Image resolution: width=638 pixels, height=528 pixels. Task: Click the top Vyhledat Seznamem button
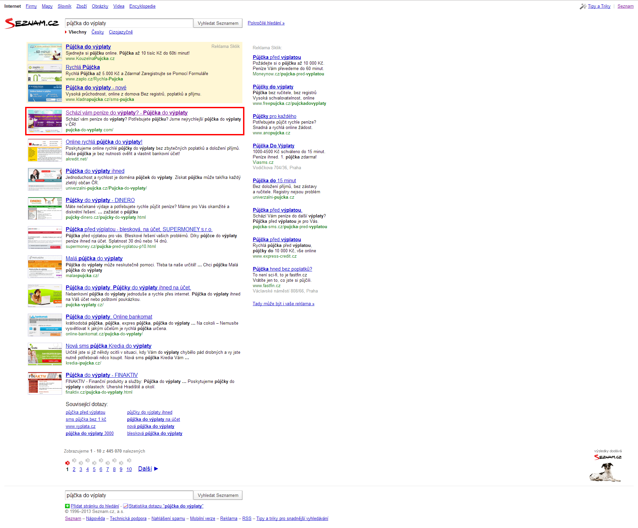tap(218, 23)
